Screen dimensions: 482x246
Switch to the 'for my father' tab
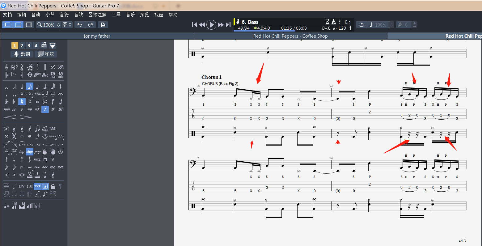click(97, 36)
